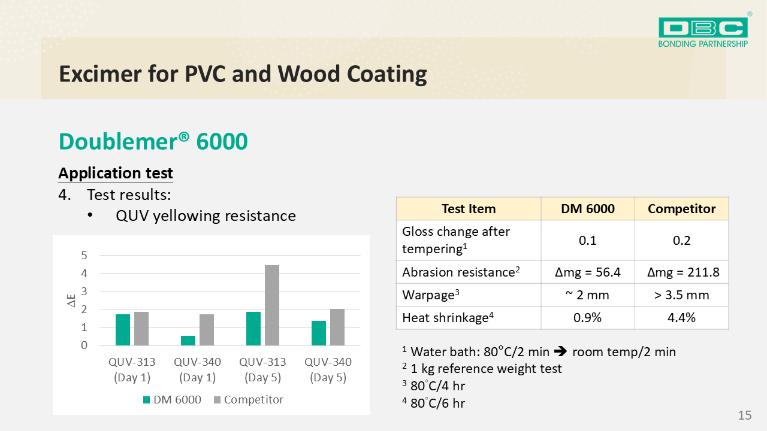Click the DBC Bonding Partnership logo
This screenshot has height=431, width=767.
coord(703,32)
